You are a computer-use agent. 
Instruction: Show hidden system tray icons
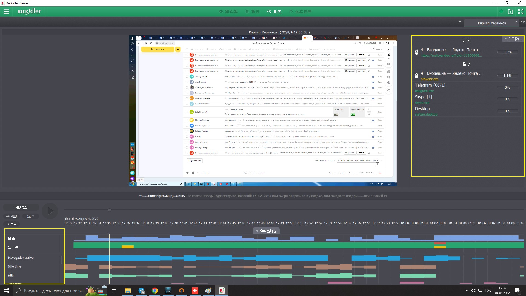[x=467, y=291]
